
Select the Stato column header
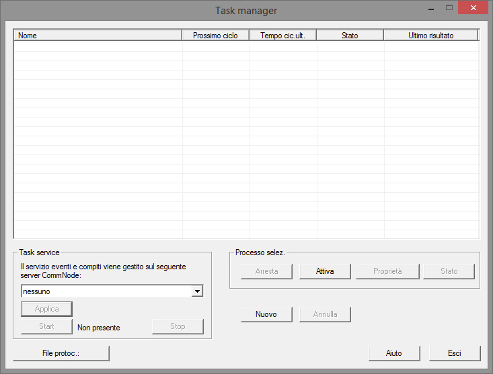click(x=350, y=36)
